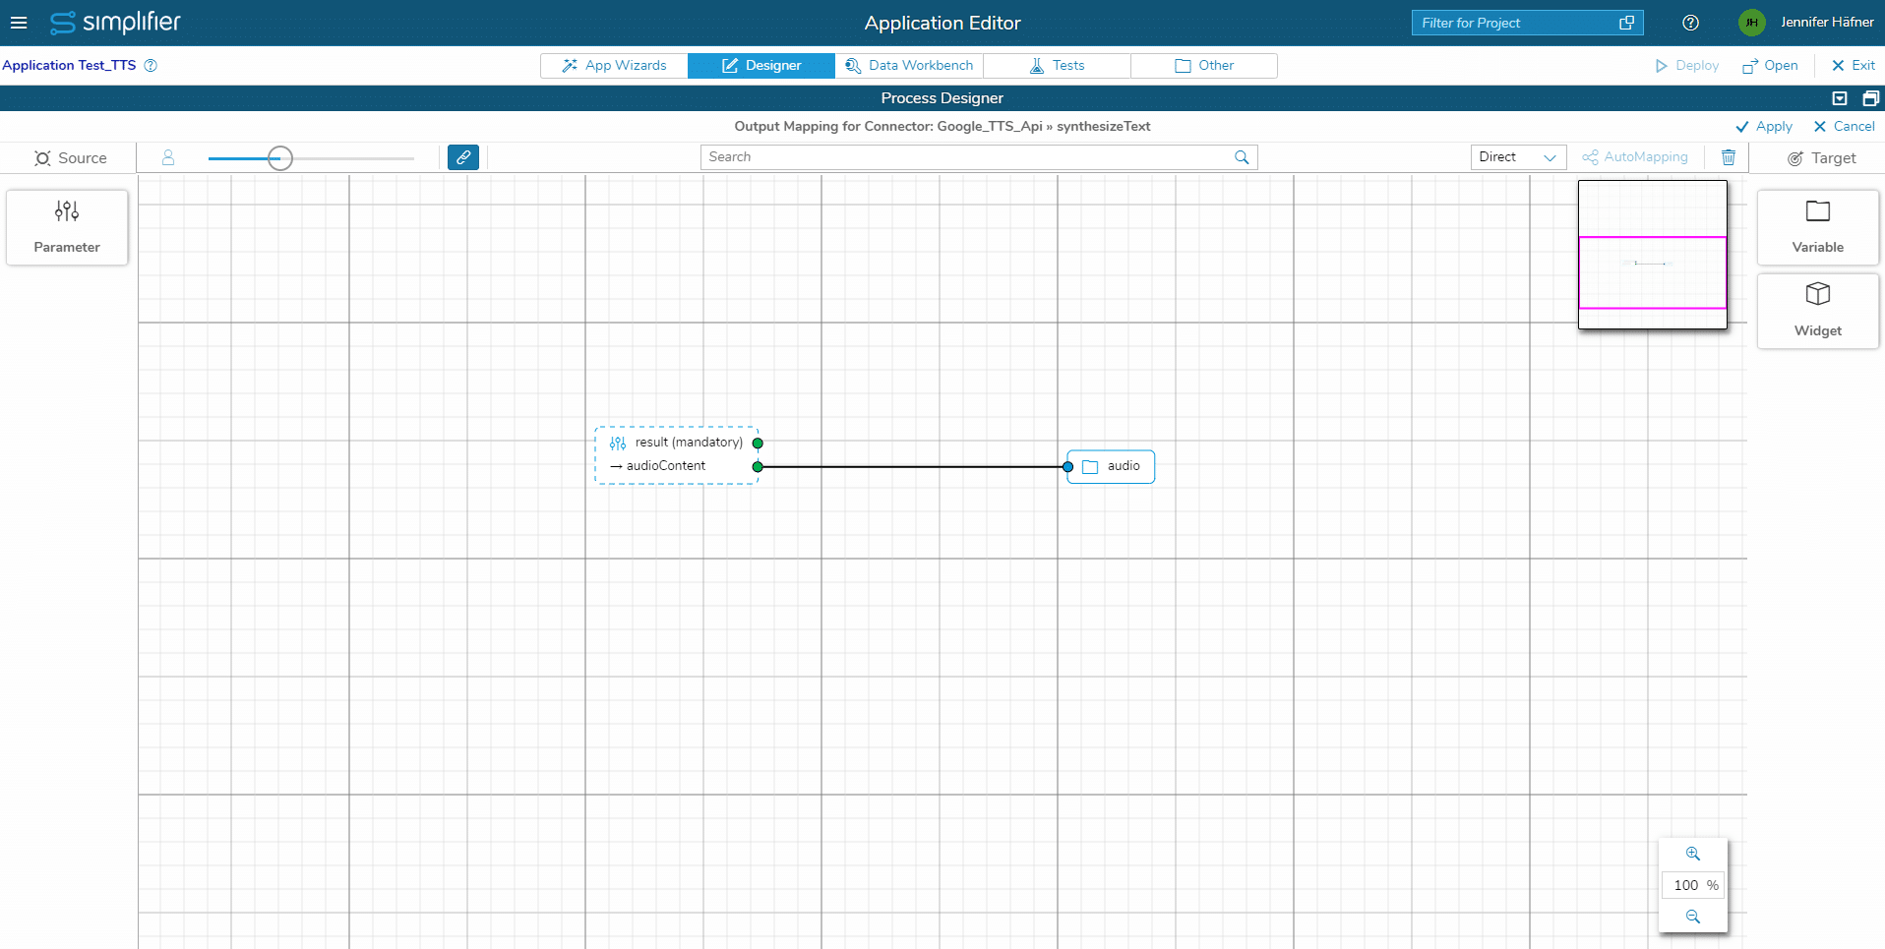Cancel the output mapping
This screenshot has width=1885, height=949.
(1845, 127)
